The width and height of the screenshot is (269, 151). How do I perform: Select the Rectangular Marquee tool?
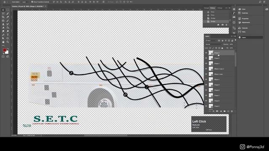pyautogui.click(x=8, y=10)
